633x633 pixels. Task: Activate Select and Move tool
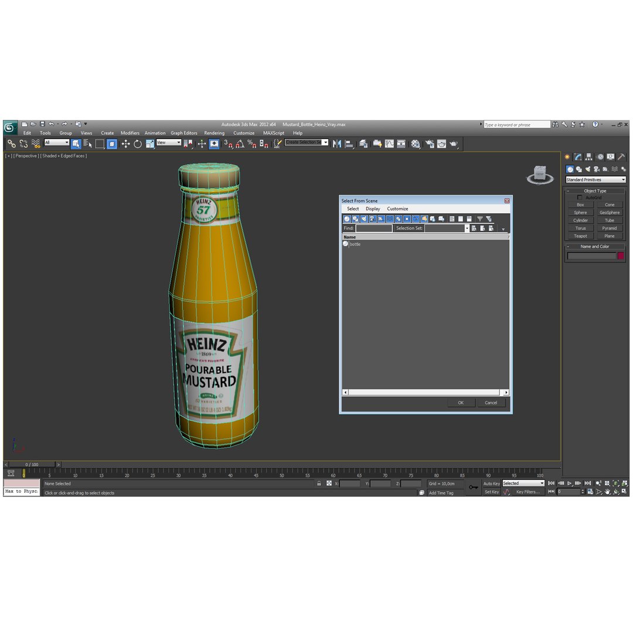[125, 144]
